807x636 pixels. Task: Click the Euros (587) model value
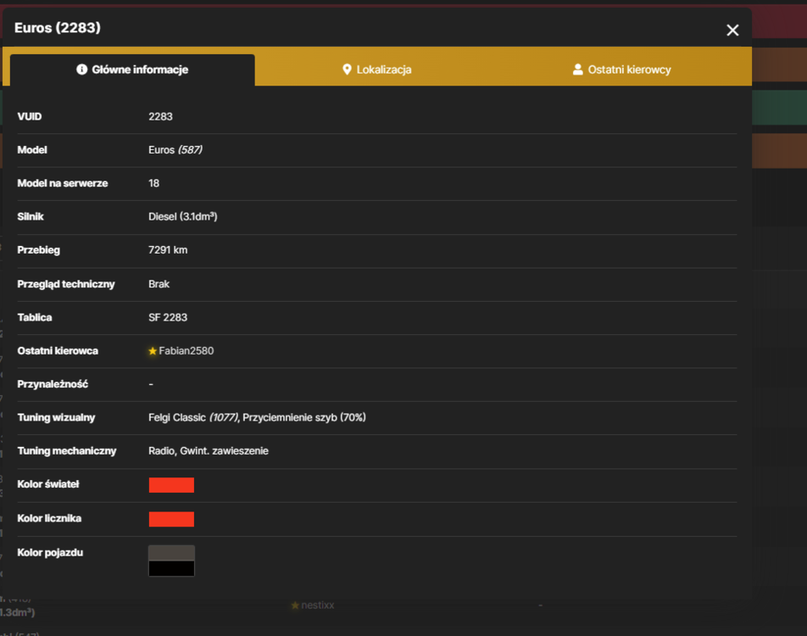[175, 150]
